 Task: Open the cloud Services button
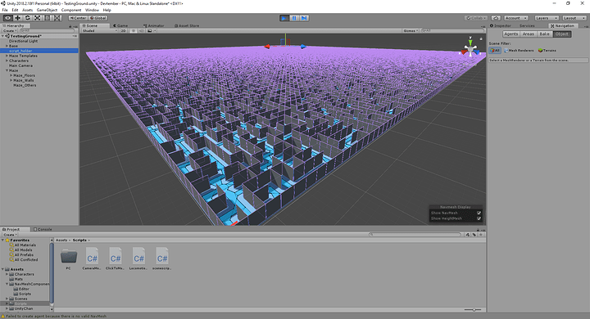pyautogui.click(x=496, y=18)
